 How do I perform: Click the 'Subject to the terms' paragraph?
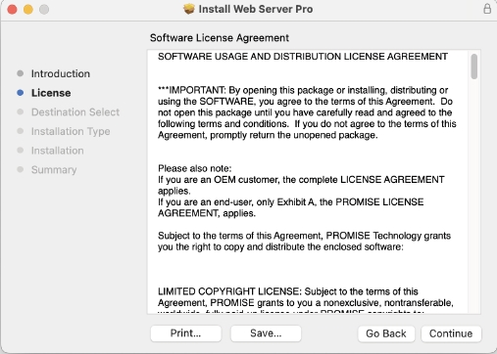(304, 242)
